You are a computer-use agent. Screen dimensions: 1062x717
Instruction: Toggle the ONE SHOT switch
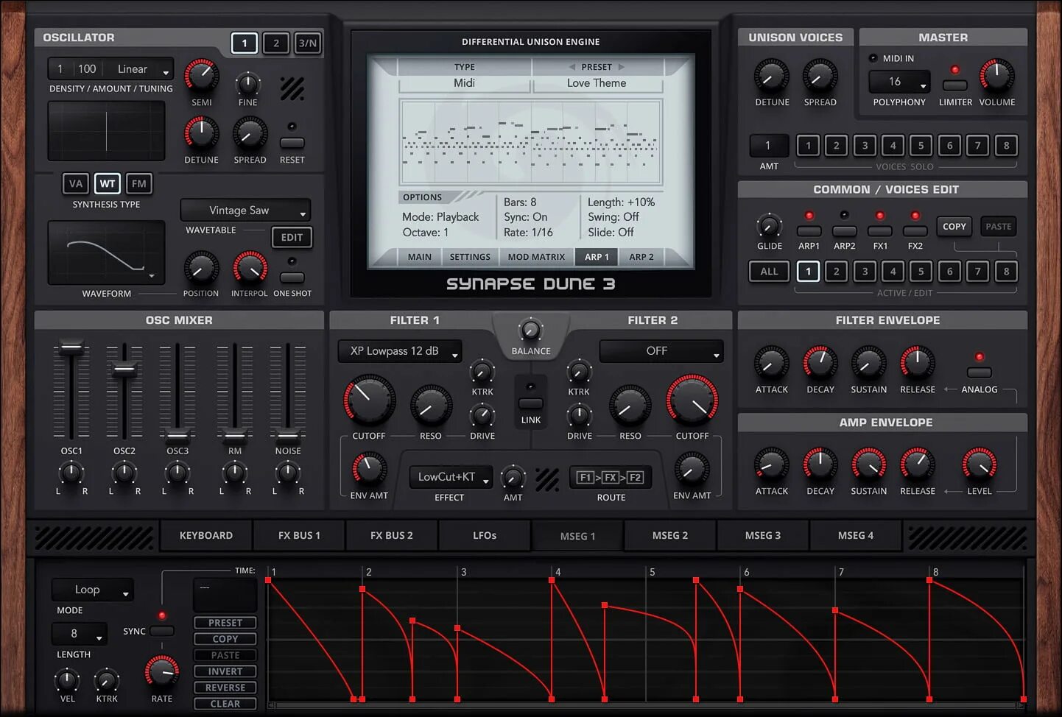[292, 277]
